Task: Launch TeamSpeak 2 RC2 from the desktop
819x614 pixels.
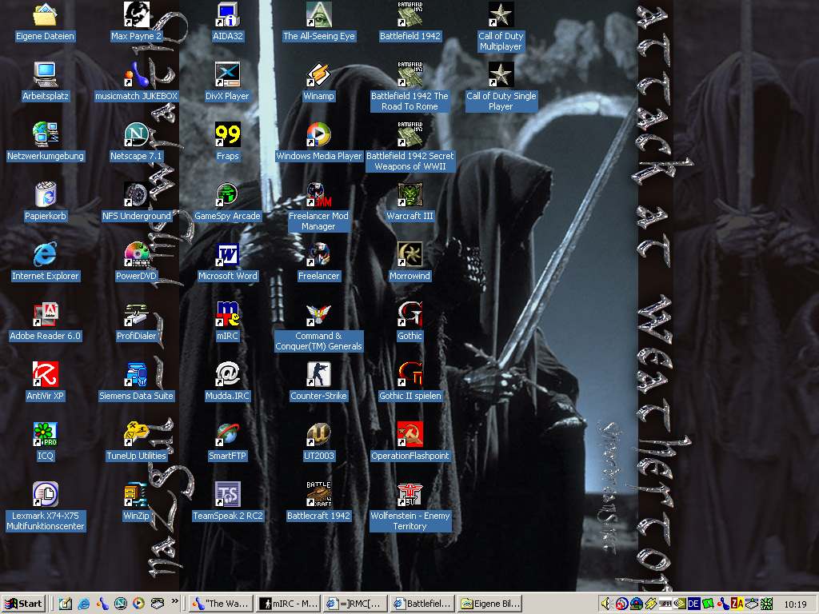Action: point(228,495)
